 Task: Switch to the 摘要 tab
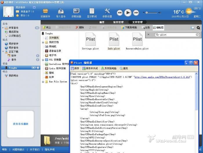[x=102, y=22]
